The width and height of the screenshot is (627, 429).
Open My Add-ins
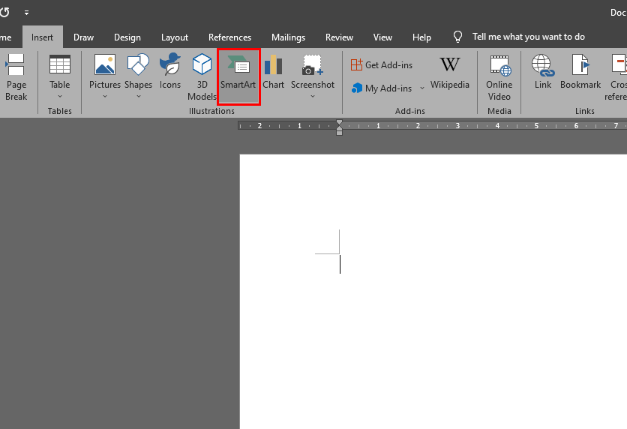(x=382, y=88)
